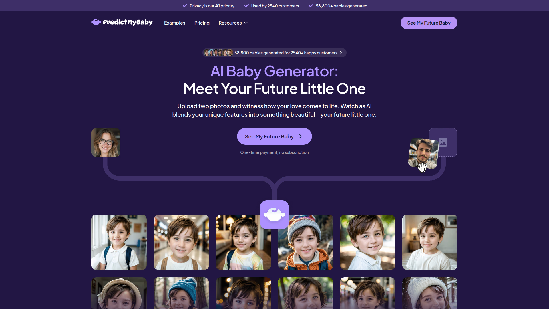Select the man's selfie photo
Viewport: 549px width, 309px height.
coord(423,153)
